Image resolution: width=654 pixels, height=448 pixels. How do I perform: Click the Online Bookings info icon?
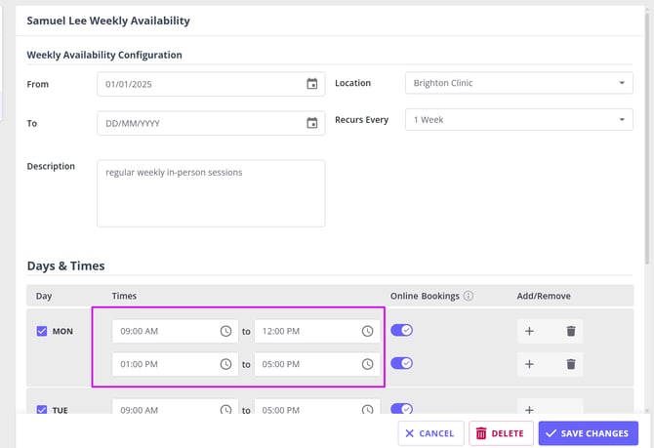pos(469,296)
